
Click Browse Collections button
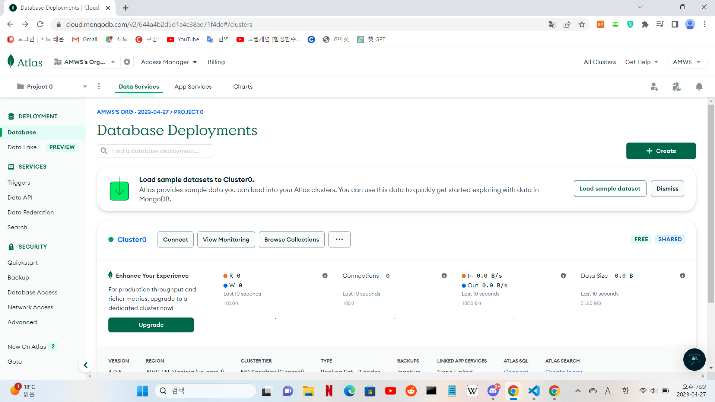point(291,239)
